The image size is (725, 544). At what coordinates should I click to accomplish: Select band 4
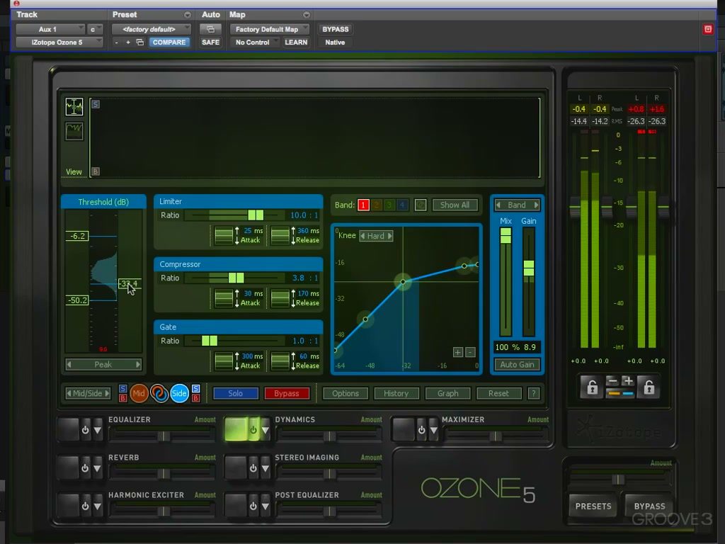tap(402, 205)
